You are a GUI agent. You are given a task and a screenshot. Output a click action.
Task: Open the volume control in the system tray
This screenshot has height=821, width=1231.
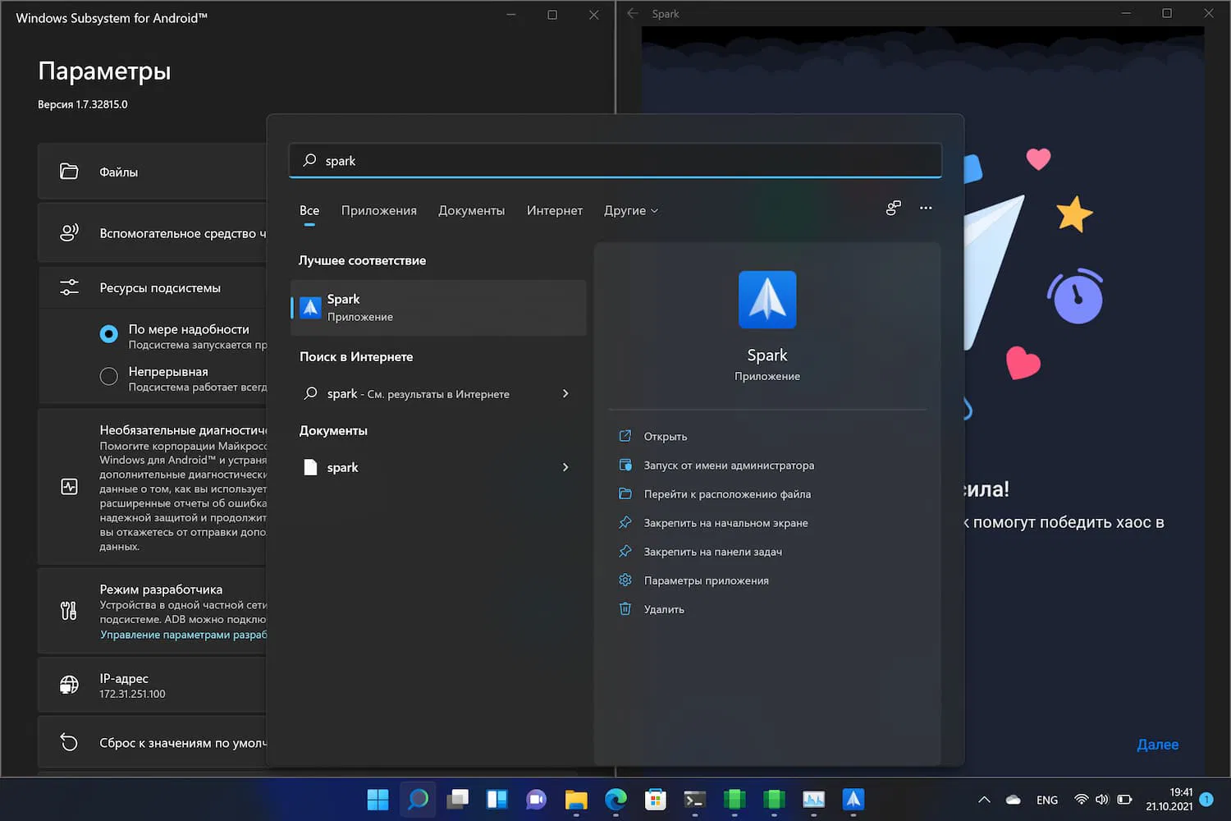(1102, 800)
